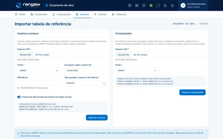The height and width of the screenshot is (139, 223).
Task: Switch to dark mode moon icon
Action: pos(165,6)
